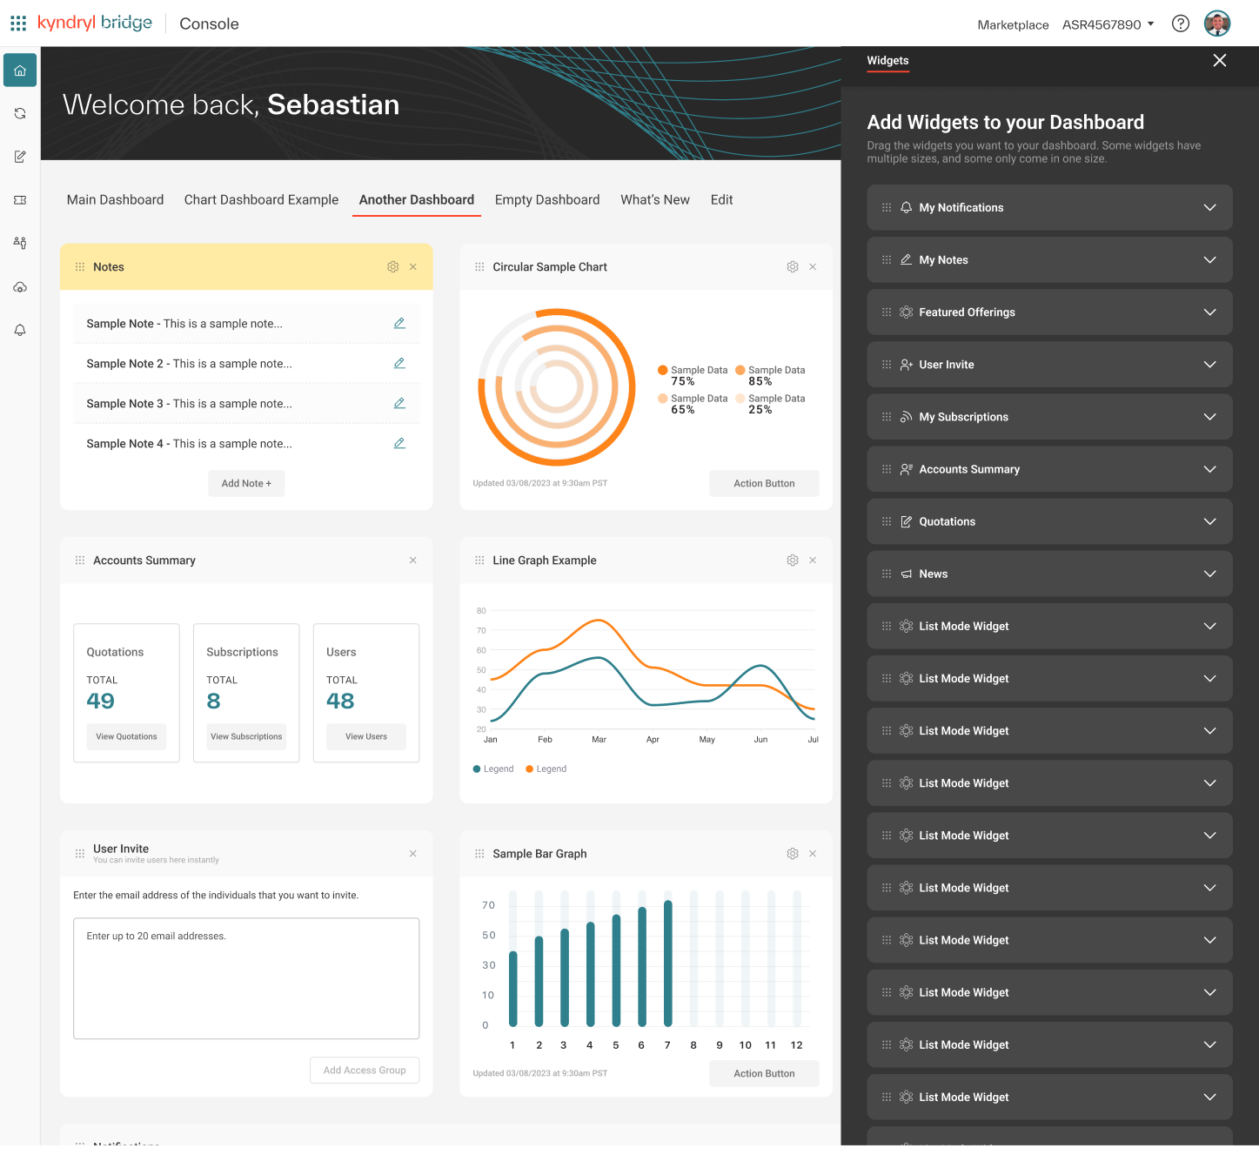
Task: Expand the My Notifications widget
Action: [1209, 208]
